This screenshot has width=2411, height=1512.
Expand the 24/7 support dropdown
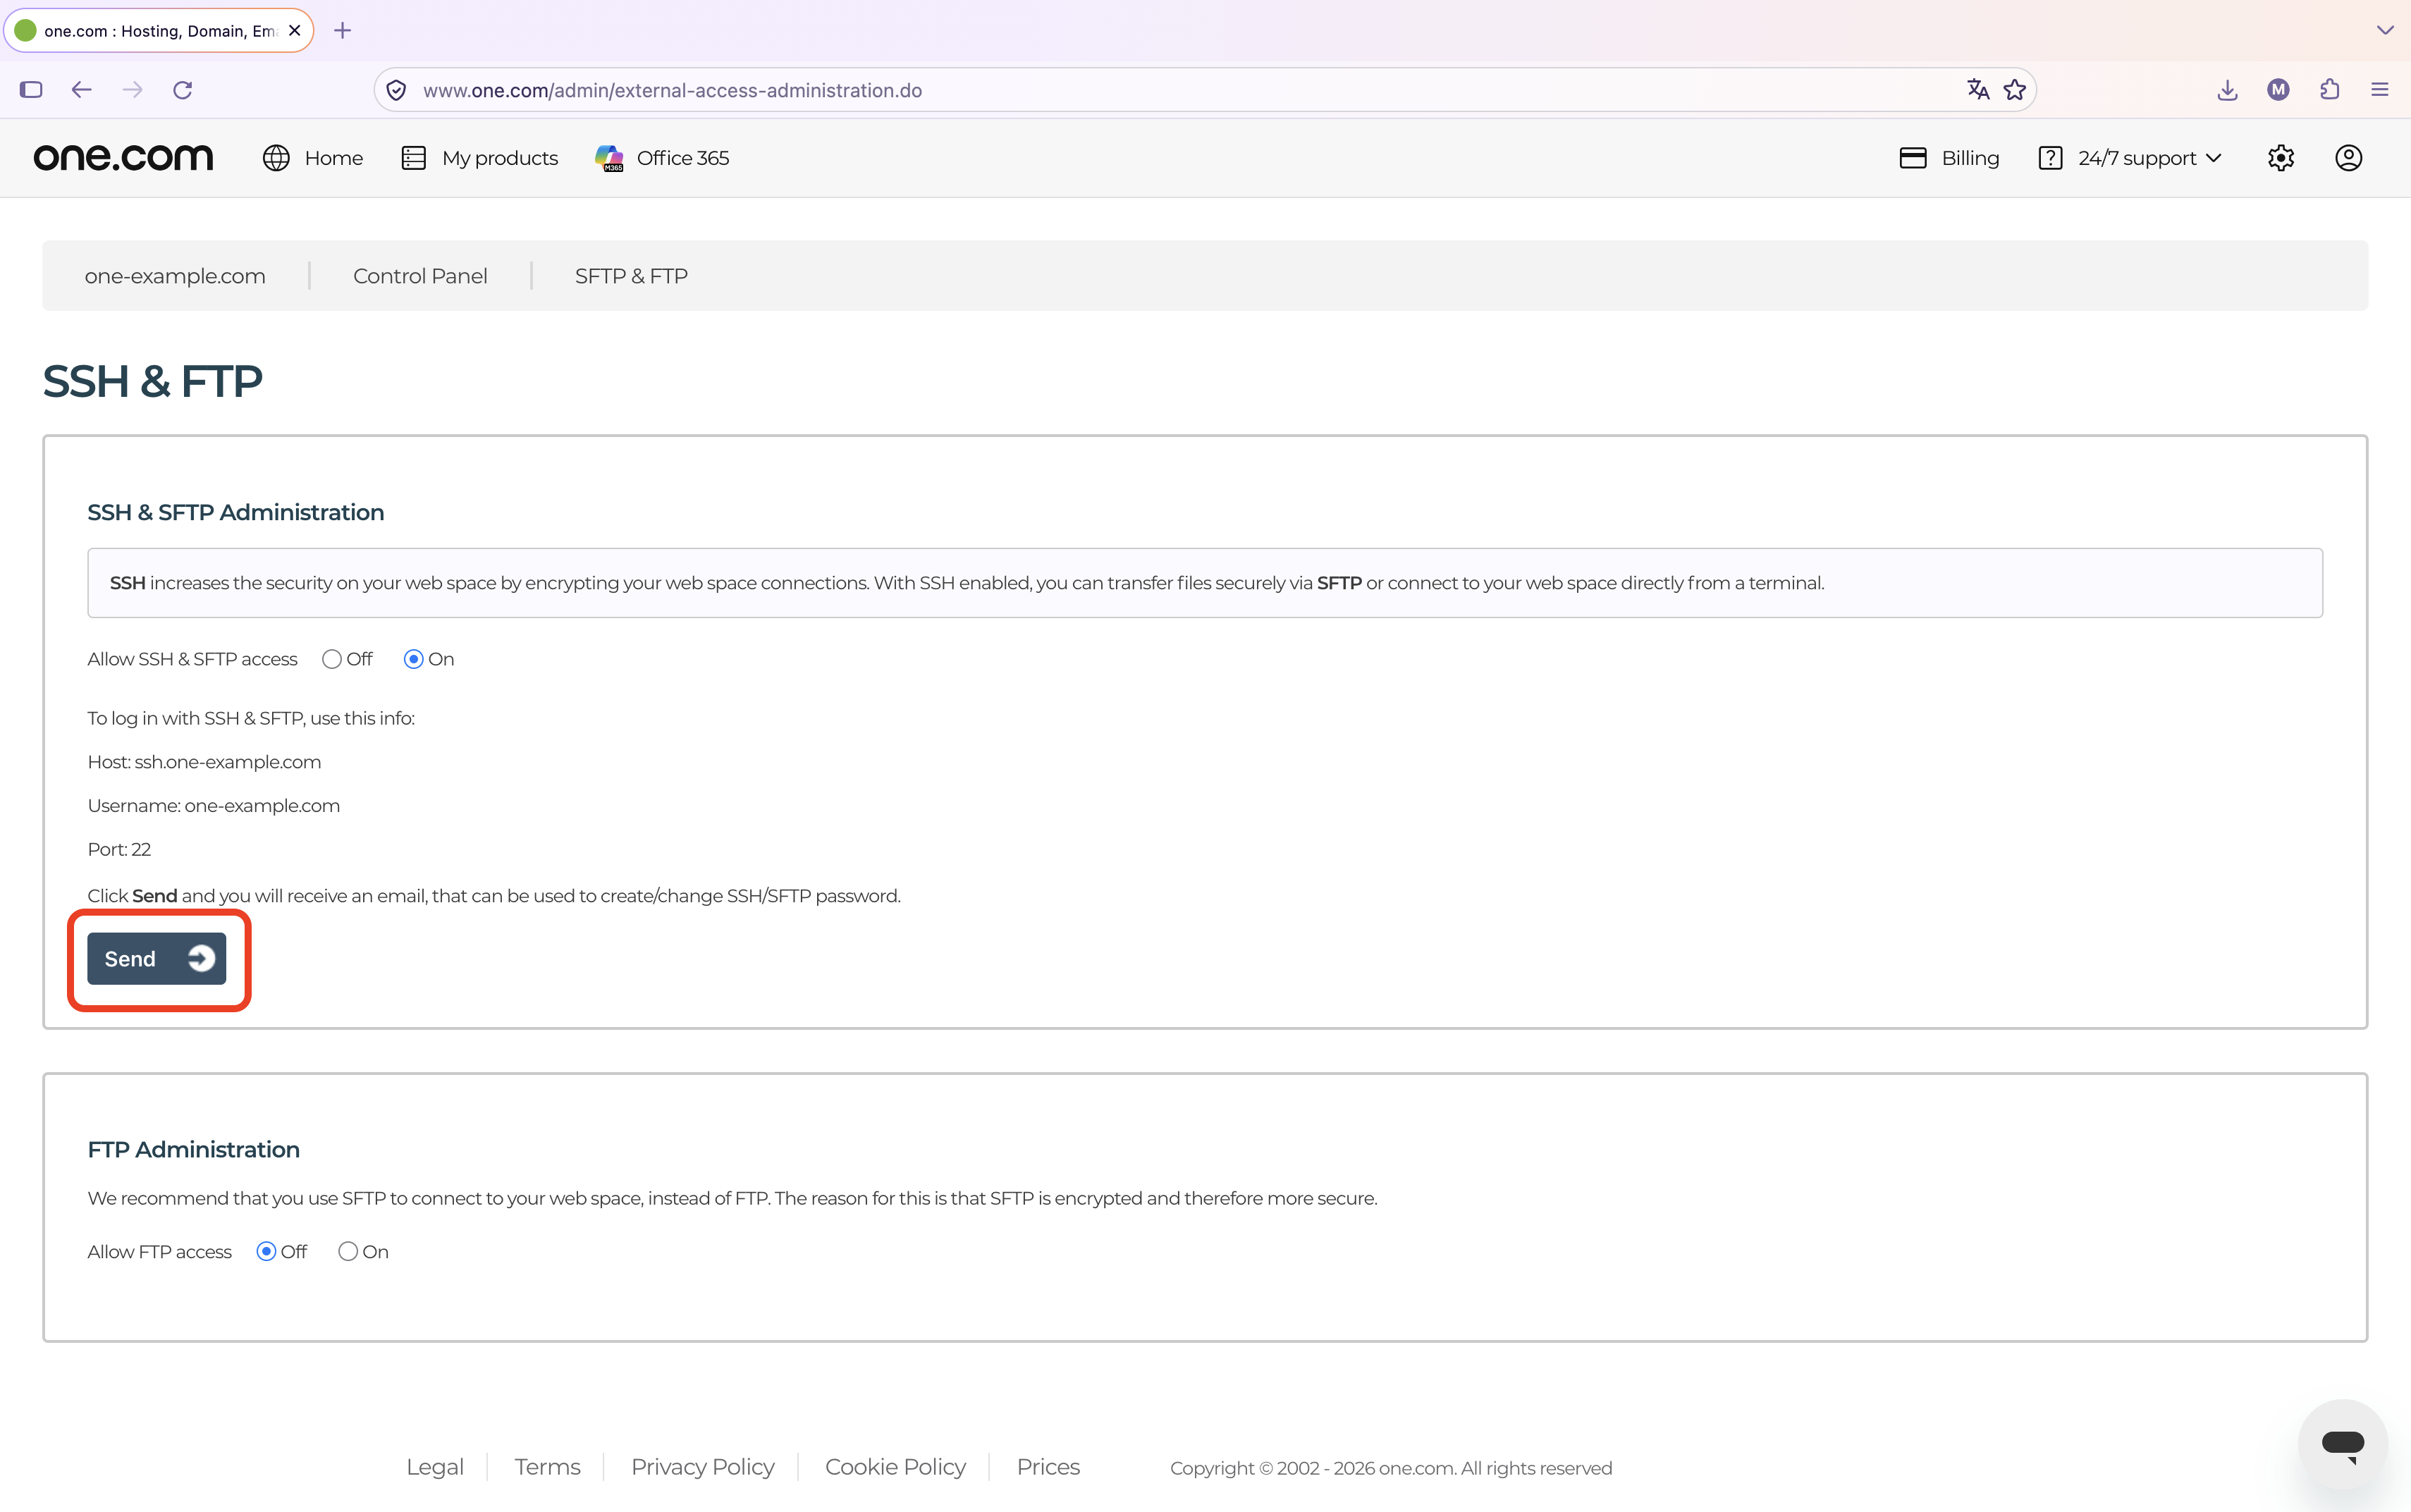click(x=2130, y=158)
